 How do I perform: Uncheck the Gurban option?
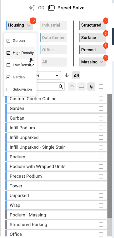[x=8, y=41]
